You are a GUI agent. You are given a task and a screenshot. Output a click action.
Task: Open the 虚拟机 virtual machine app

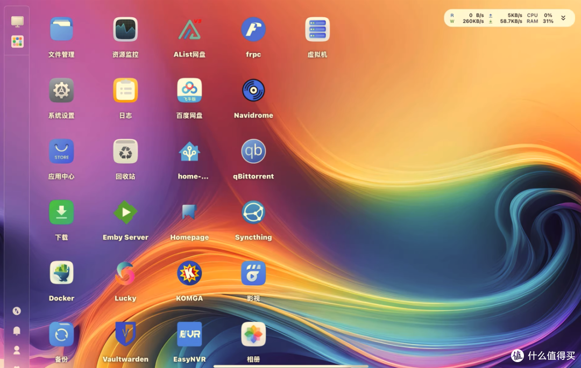click(317, 29)
